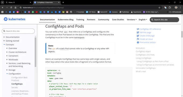Image resolution: width=183 pixels, height=97 pixels.
Task: Open the IT Essentials bookmark
Action: 79,12
